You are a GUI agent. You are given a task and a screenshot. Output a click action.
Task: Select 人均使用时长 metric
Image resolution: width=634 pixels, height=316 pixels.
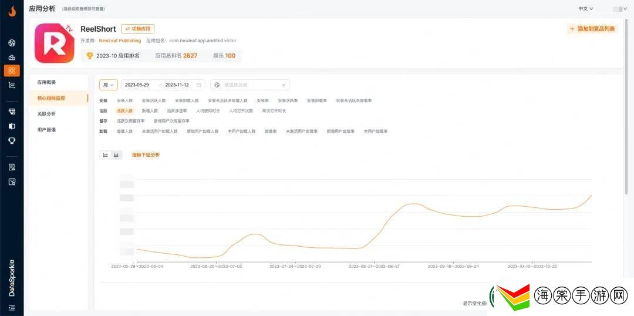[x=208, y=111]
